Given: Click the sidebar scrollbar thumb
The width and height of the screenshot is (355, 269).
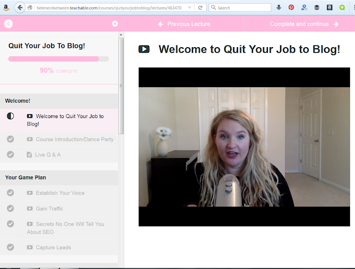Looking at the screenshot, I should pyautogui.click(x=121, y=86).
